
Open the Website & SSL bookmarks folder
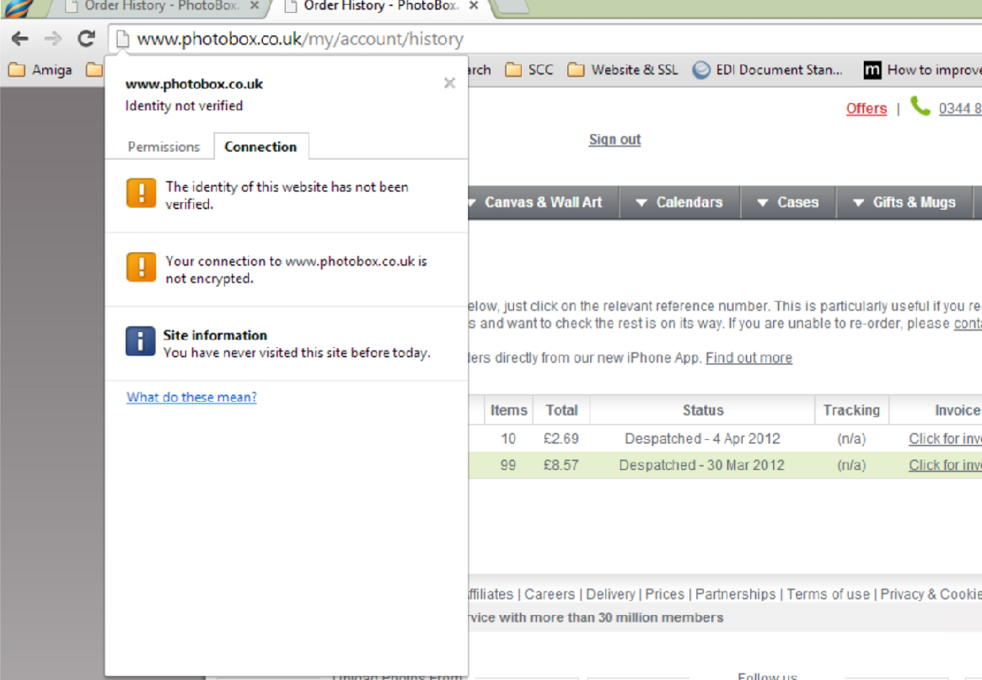click(x=623, y=69)
